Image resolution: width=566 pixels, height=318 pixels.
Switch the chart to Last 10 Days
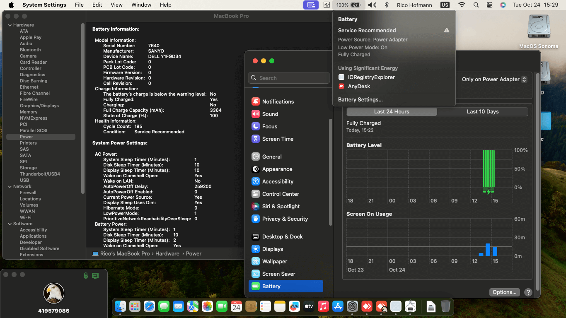click(482, 111)
